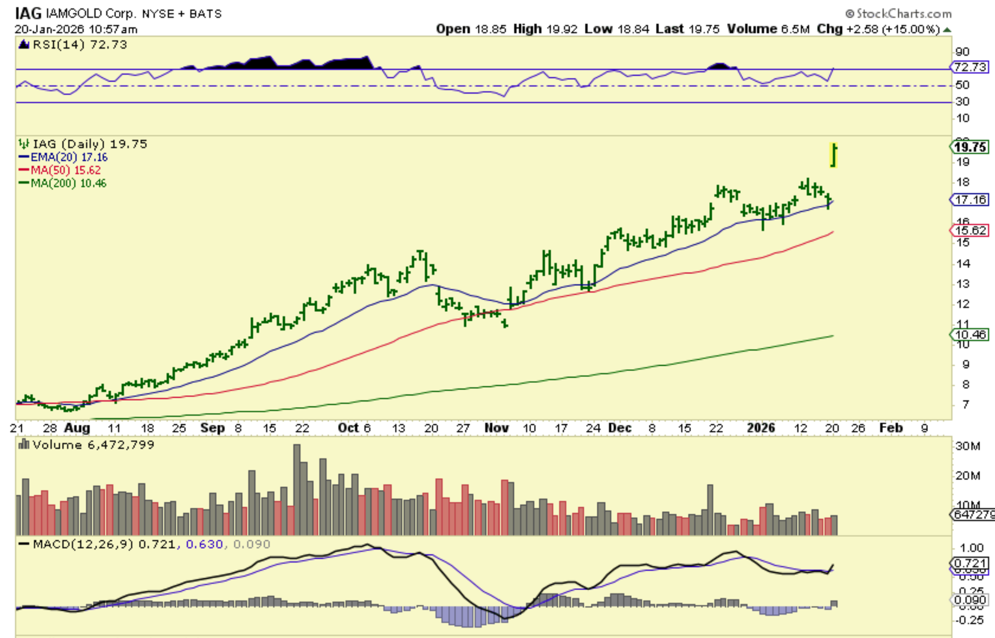The width and height of the screenshot is (995, 638).
Task: Click the volume bars icon beside Volume
Action: coord(23,445)
